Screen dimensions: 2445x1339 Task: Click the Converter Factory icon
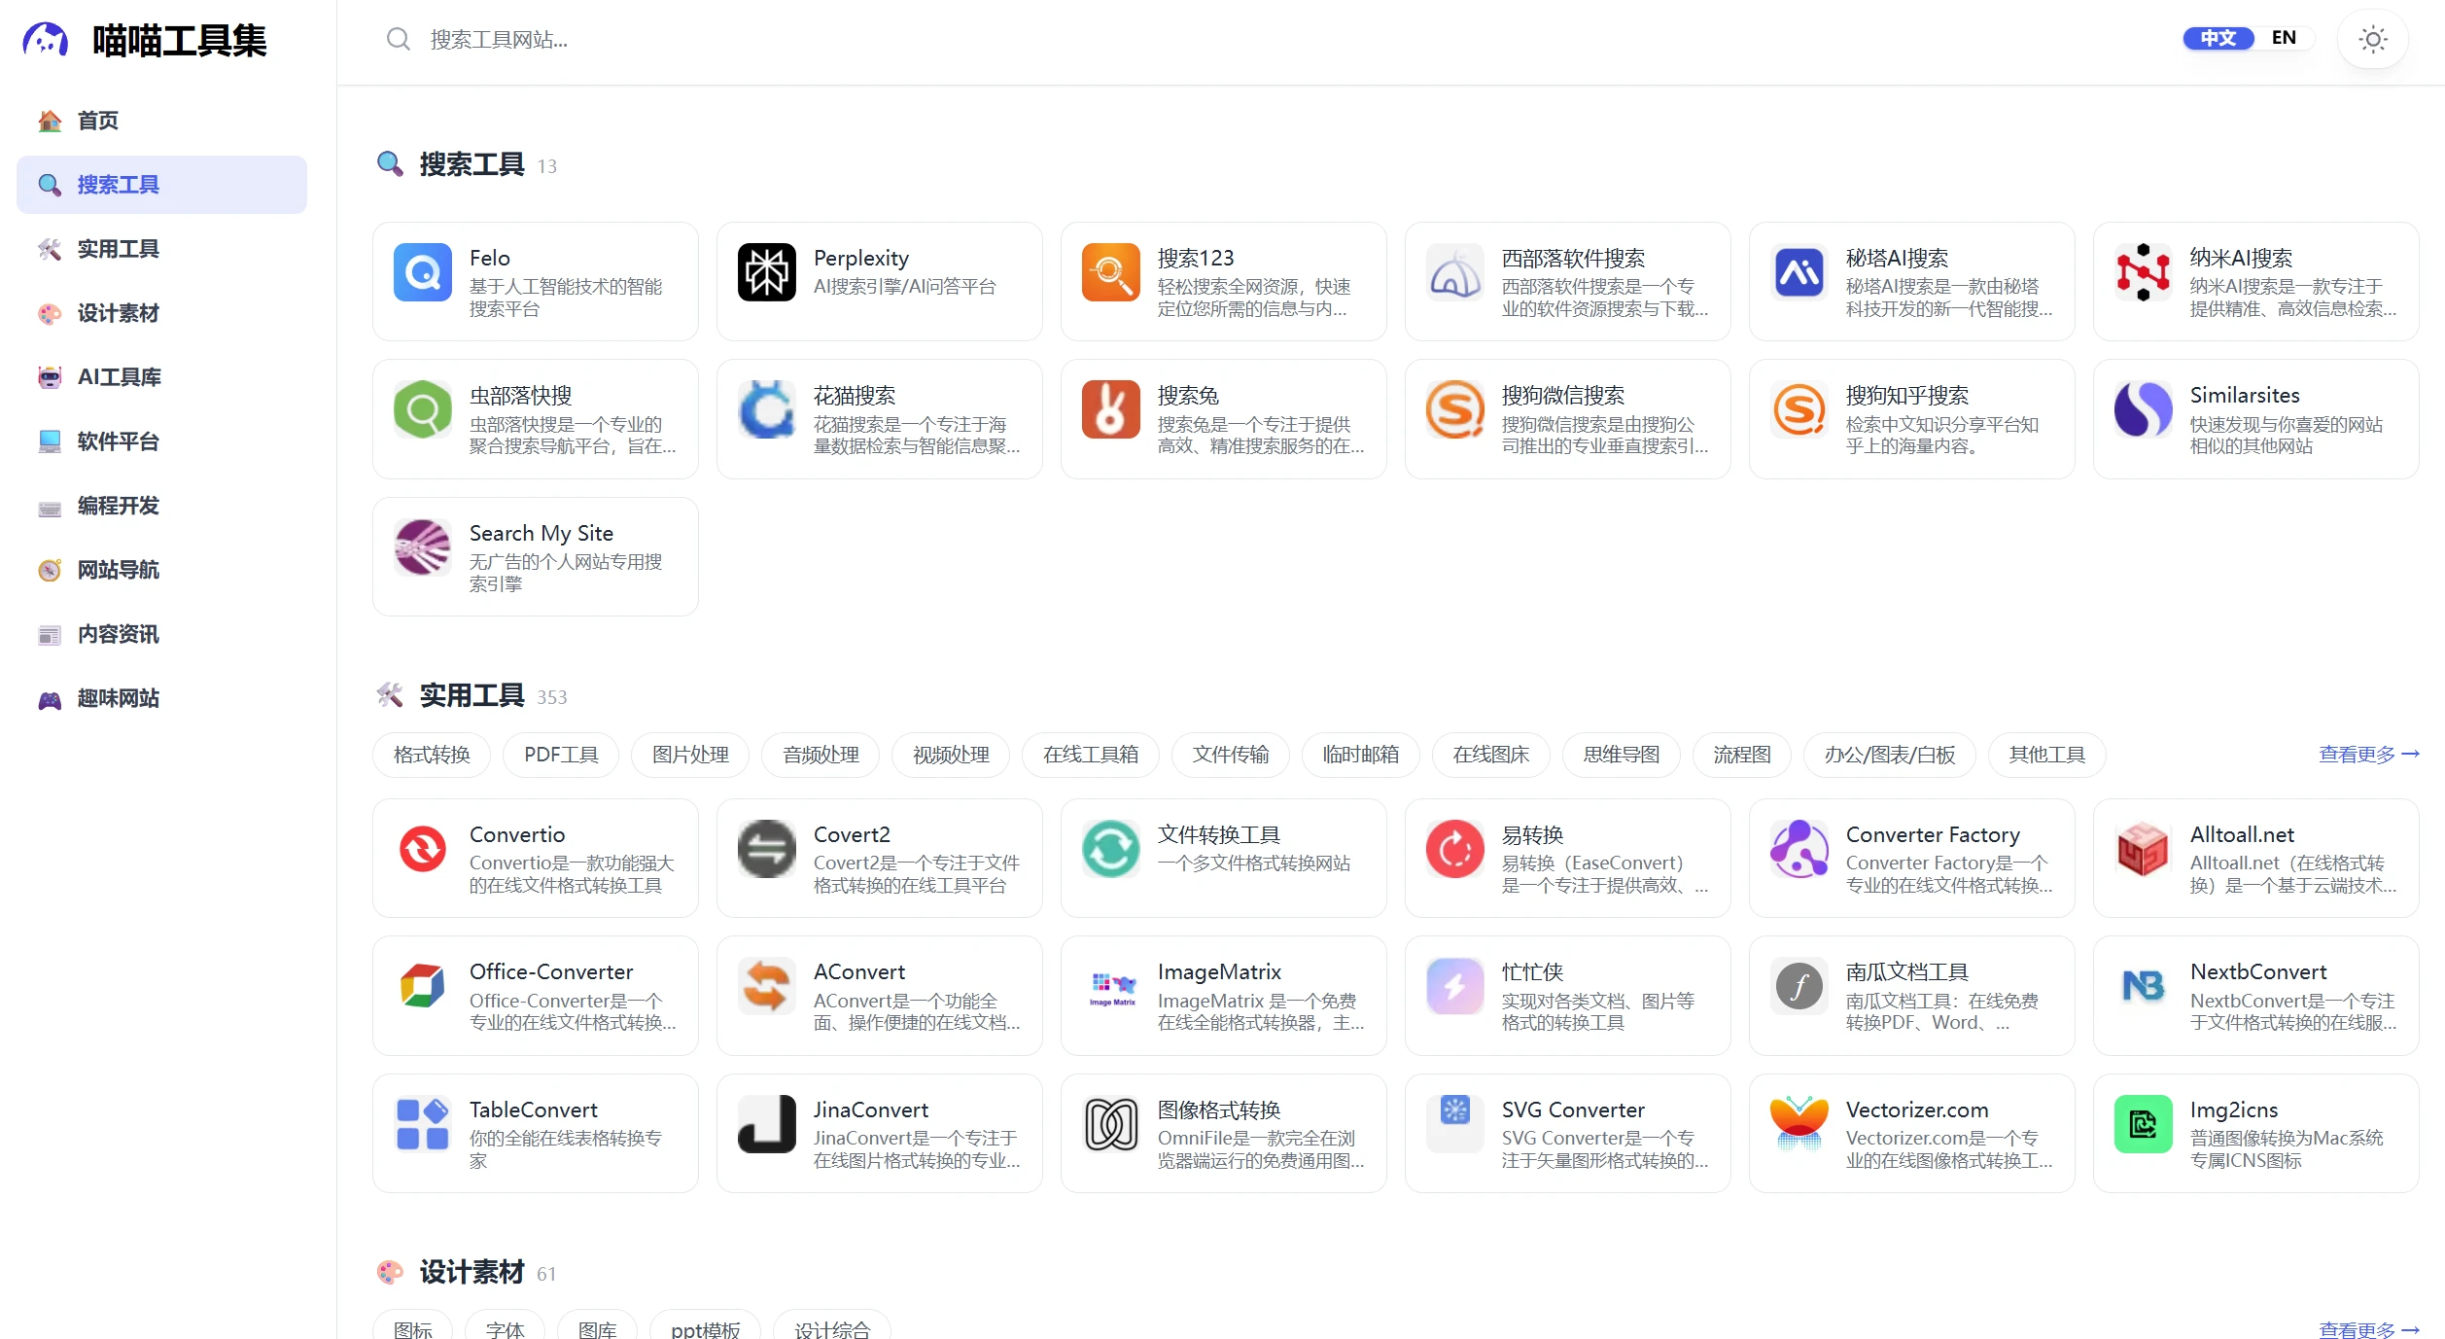[x=1799, y=849]
